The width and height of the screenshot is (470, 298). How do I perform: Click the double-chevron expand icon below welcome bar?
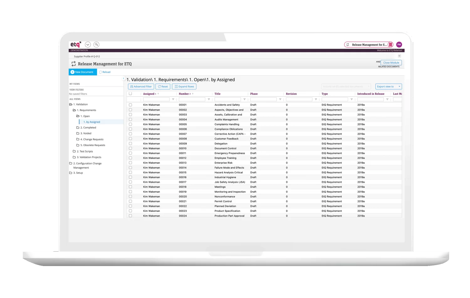click(x=399, y=56)
